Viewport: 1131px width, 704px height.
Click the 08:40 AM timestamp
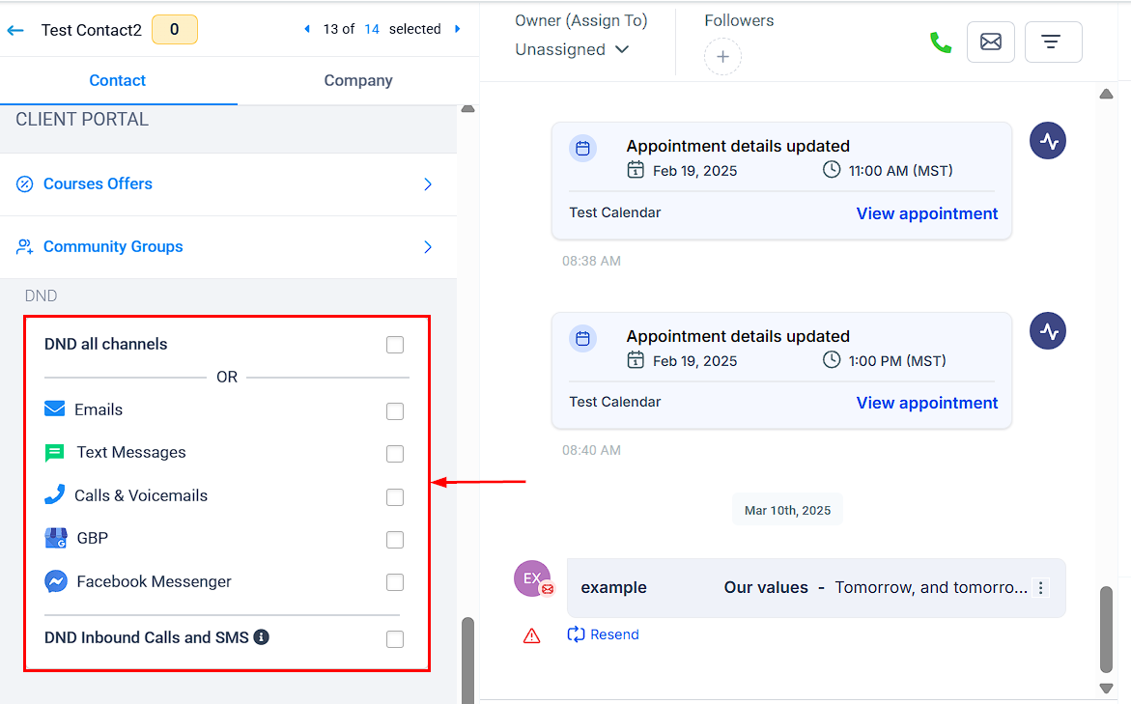tap(591, 450)
